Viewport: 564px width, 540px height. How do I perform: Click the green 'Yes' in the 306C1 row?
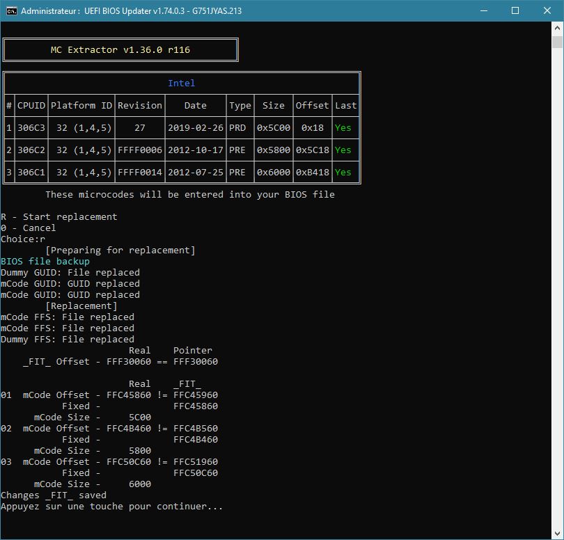point(343,172)
